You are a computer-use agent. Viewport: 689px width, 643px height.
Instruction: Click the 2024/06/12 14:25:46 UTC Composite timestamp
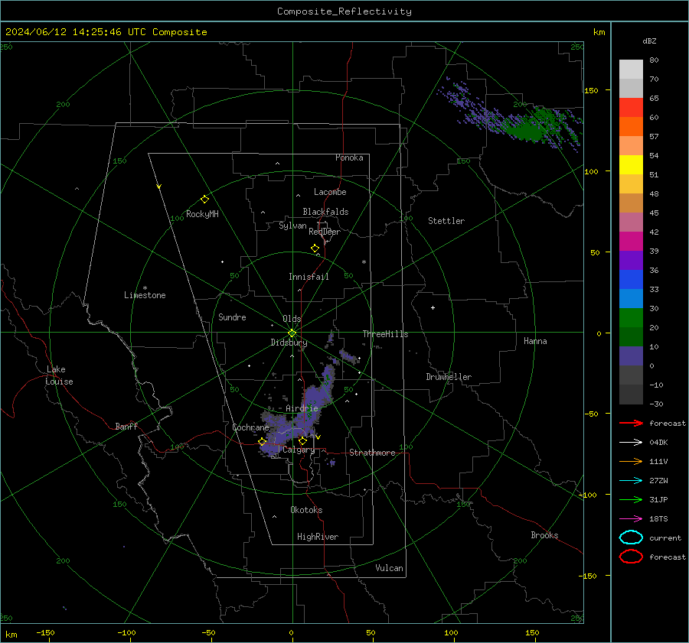106,32
